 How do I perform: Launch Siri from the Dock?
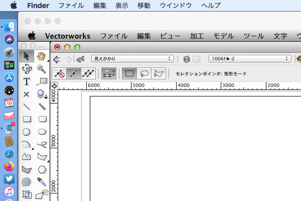point(9,39)
